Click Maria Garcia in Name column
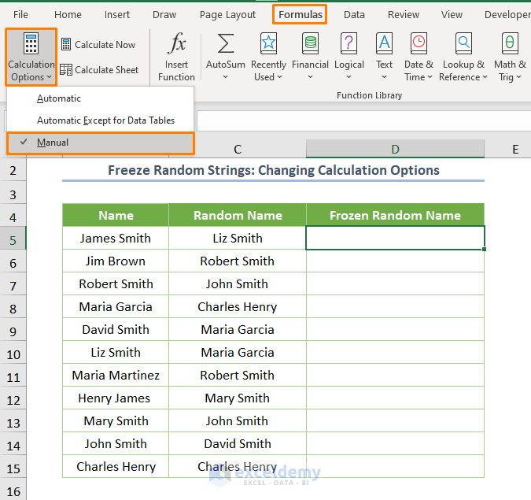Image resolution: width=531 pixels, height=500 pixels. pos(116,307)
